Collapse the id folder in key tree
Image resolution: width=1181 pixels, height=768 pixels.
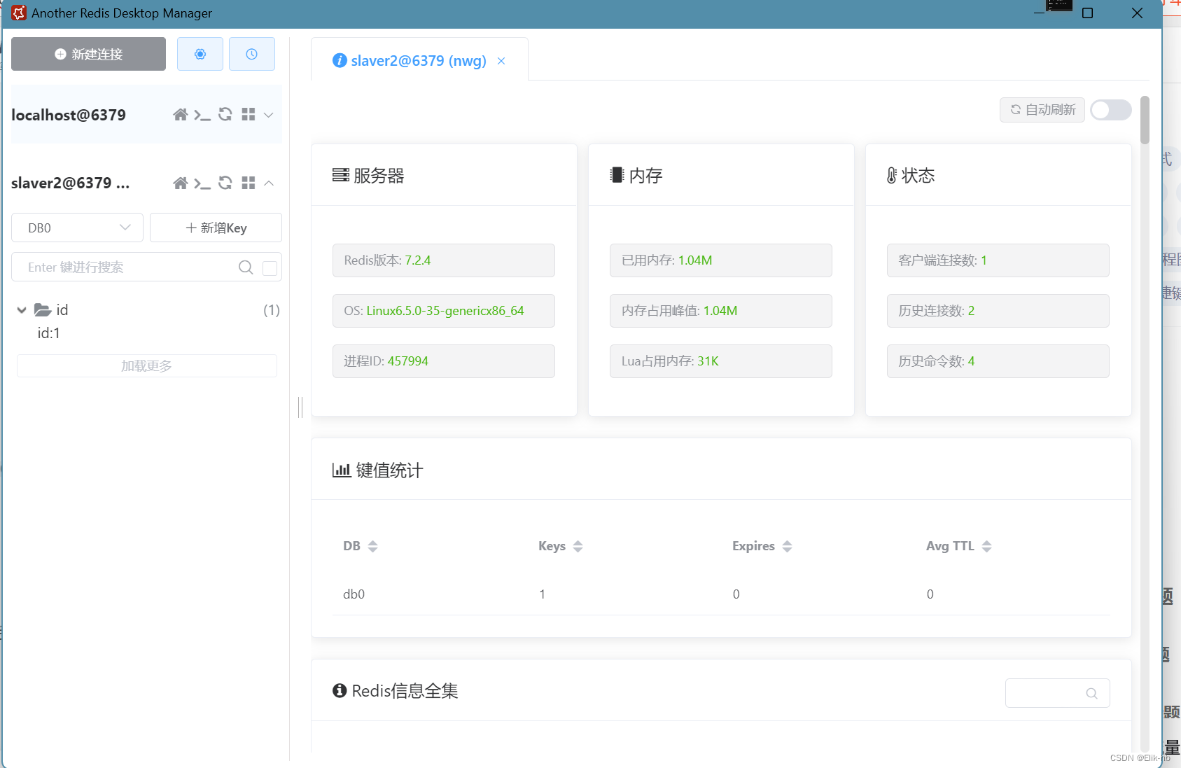(22, 310)
